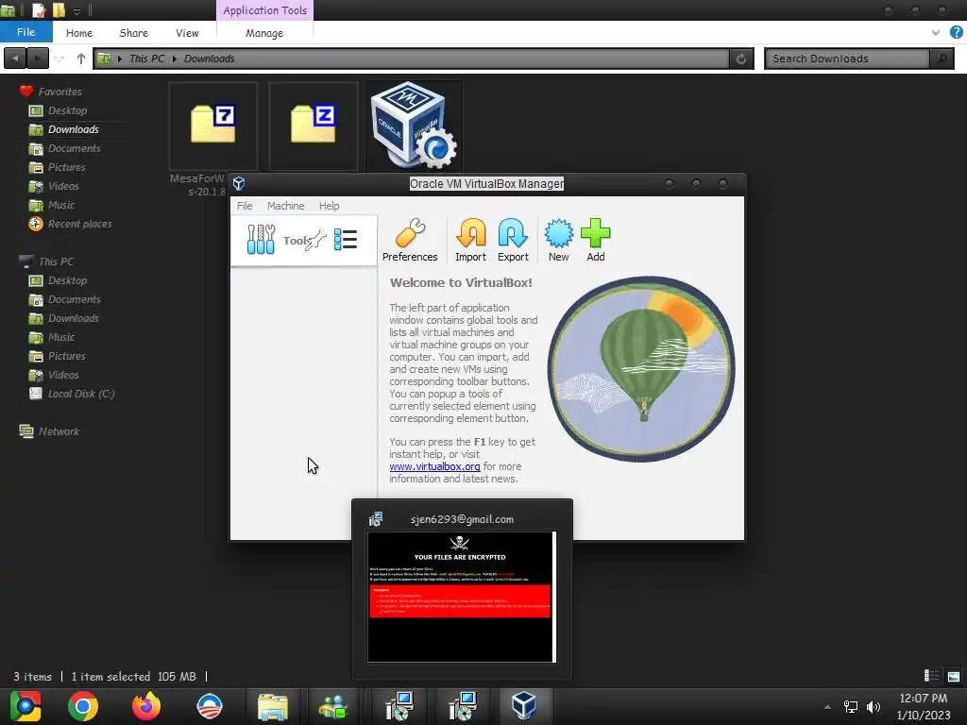
Task: Switch to details view icon in status bar
Action: (x=931, y=676)
